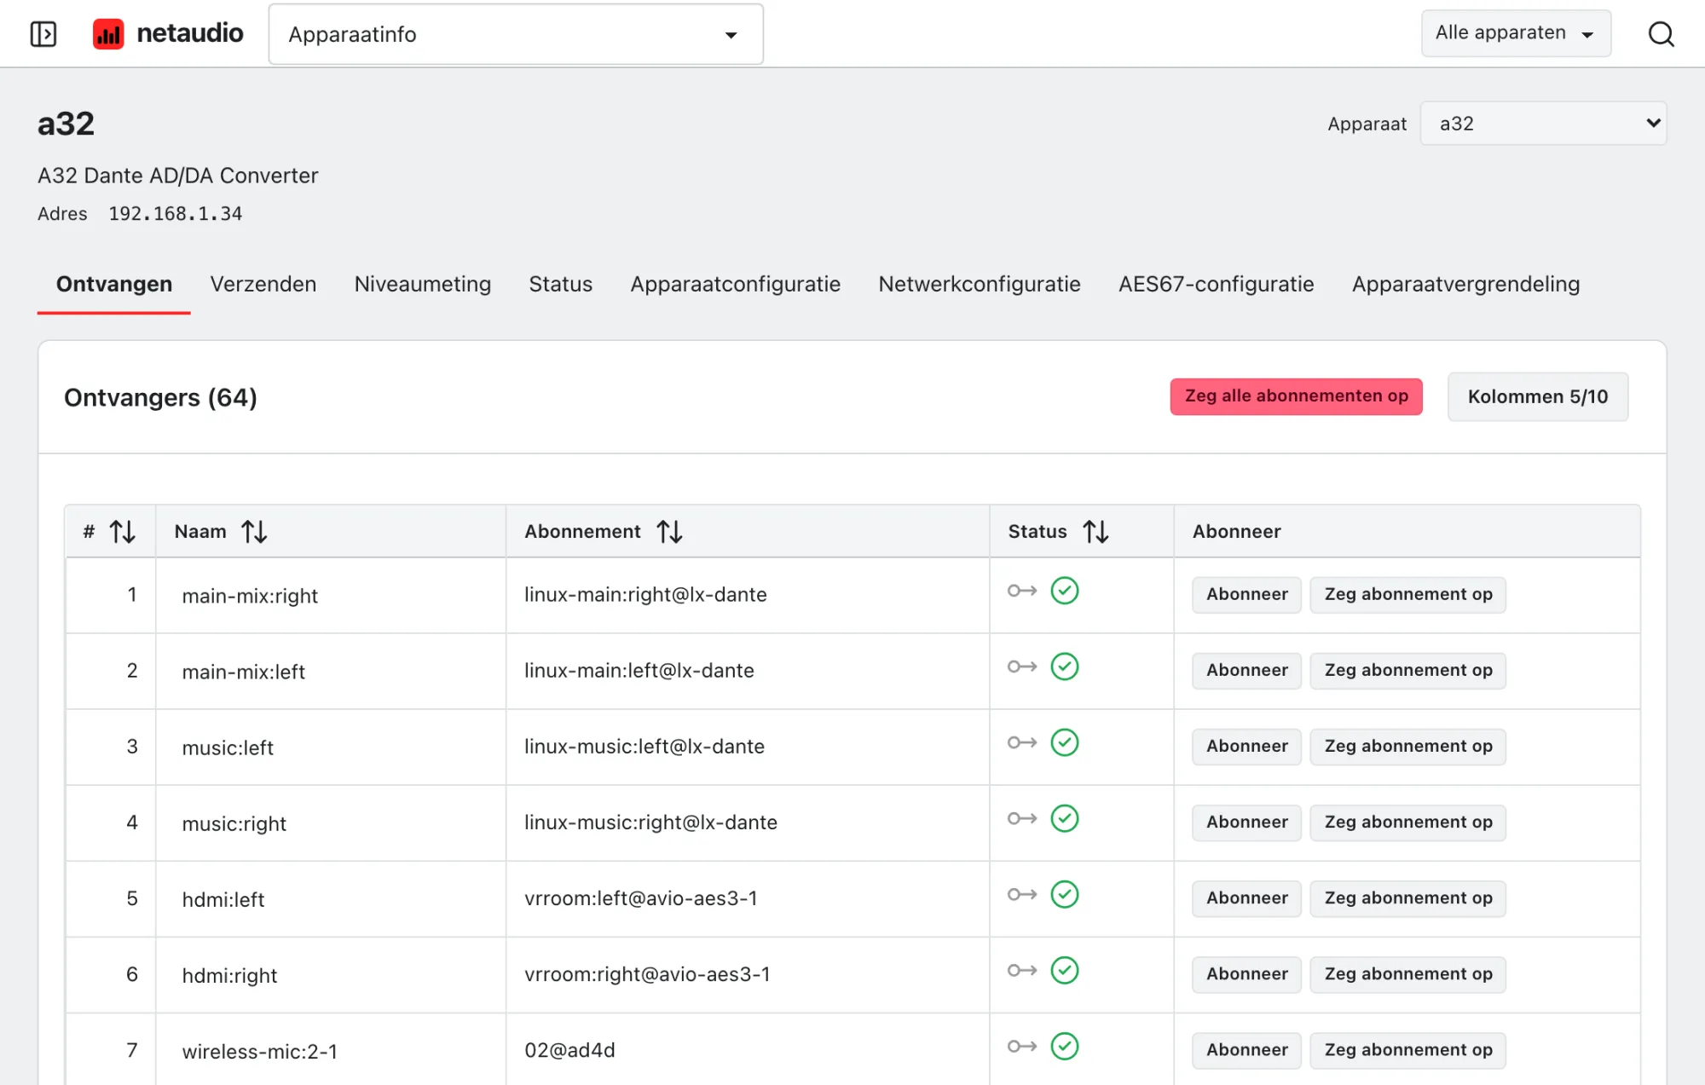This screenshot has width=1705, height=1085.
Task: Click green check status for music:left
Action: coord(1065,742)
